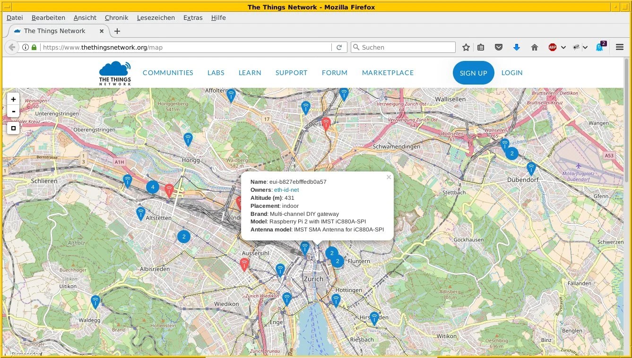Click inside the Suchen search field

pos(403,47)
